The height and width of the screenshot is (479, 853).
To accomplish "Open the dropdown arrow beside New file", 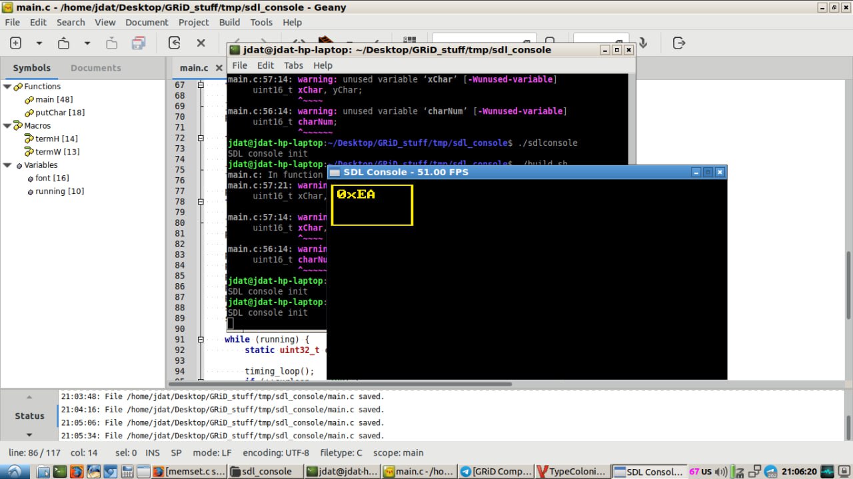I will [39, 43].
